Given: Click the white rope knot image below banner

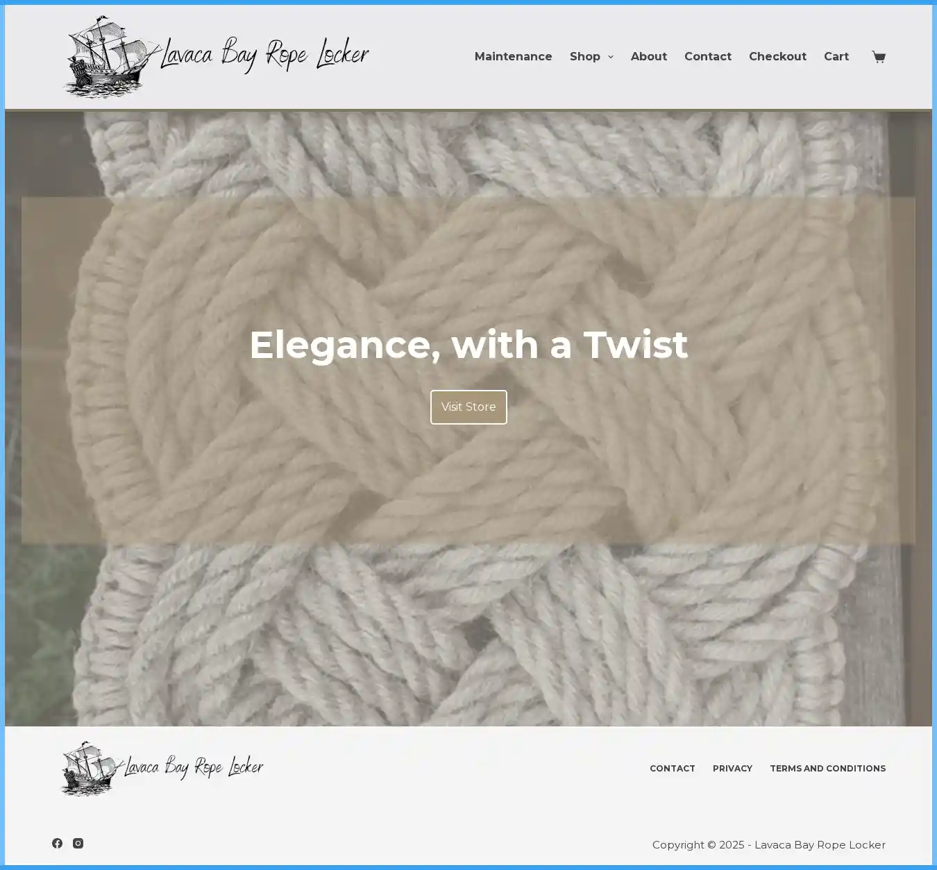Looking at the screenshot, I should pos(468,635).
